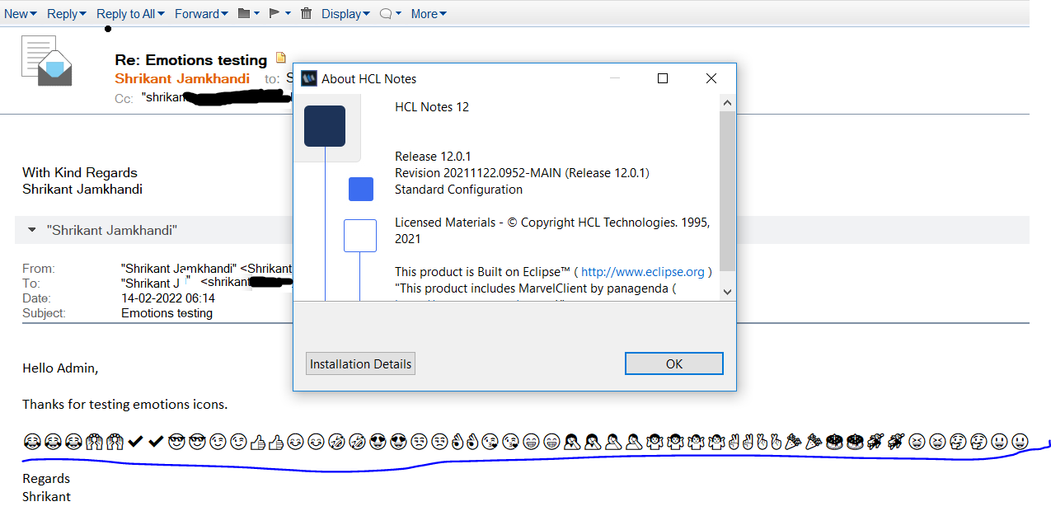
Task: Open Installation Details in the About dialog
Action: (x=360, y=363)
